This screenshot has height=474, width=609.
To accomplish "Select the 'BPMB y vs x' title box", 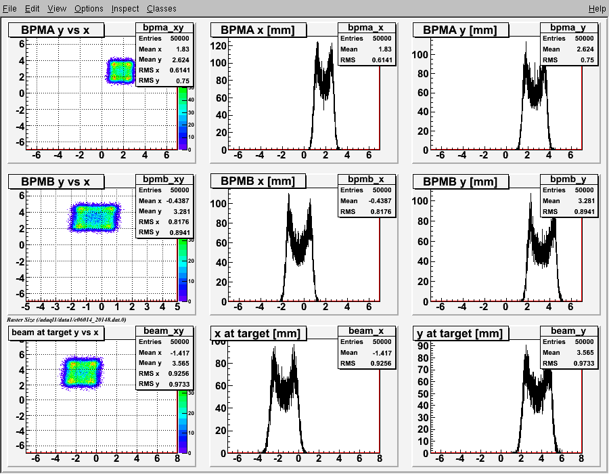I will click(56, 181).
